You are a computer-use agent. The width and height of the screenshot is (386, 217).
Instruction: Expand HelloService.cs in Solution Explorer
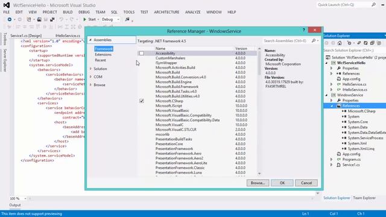pyautogui.click(x=331, y=84)
